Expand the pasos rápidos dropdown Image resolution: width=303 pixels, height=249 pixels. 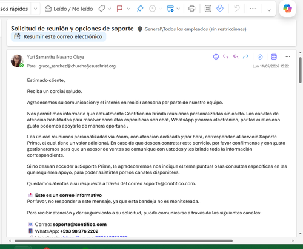point(35,9)
